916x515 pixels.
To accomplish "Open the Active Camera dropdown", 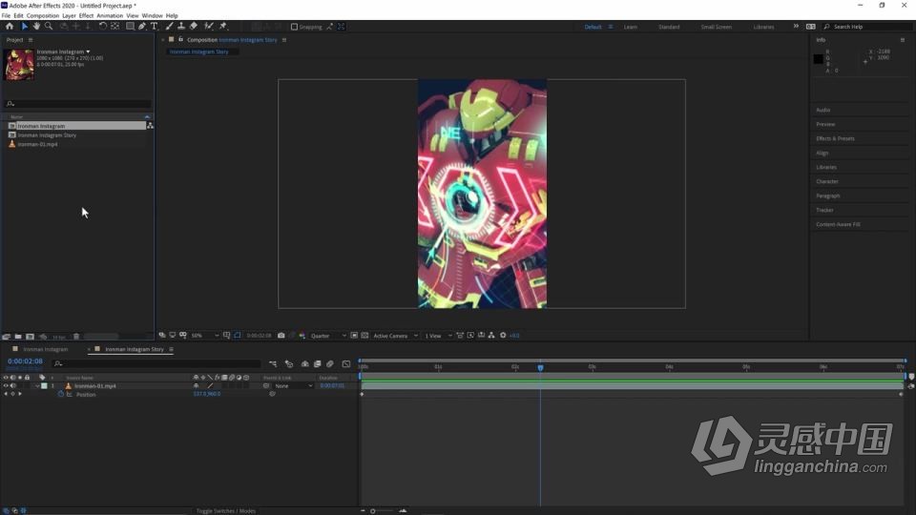I will pos(395,336).
